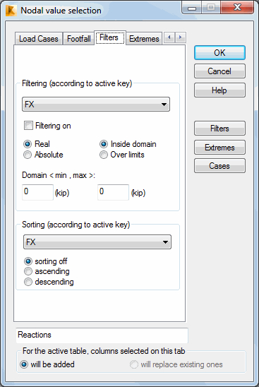Confirm with the OK button
Image resolution: width=259 pixels, height=387 pixels.
(219, 52)
